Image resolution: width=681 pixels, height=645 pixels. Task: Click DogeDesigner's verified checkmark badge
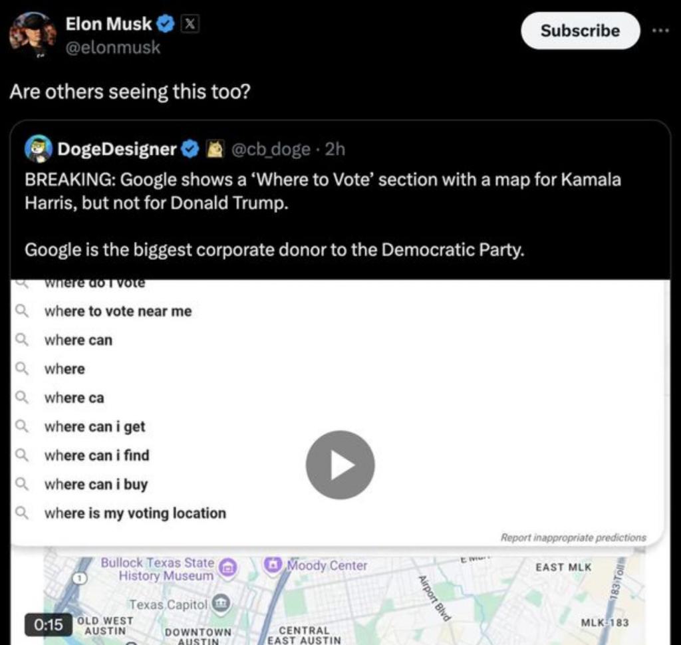191,149
